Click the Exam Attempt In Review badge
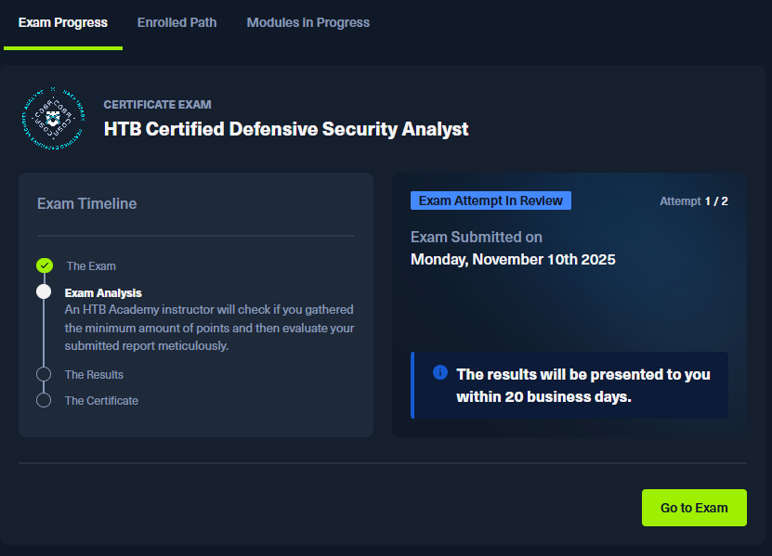 [x=491, y=200]
